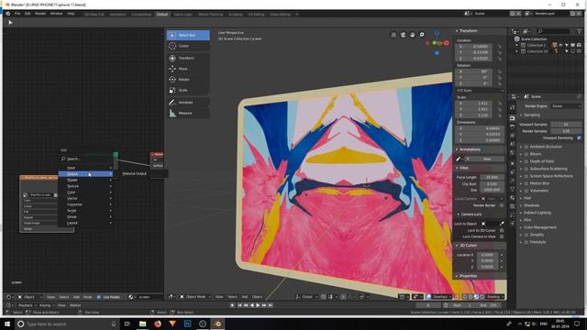This screenshot has height=330, width=587.
Task: Open the Render Engine dropdown
Action: pyautogui.click(x=566, y=106)
